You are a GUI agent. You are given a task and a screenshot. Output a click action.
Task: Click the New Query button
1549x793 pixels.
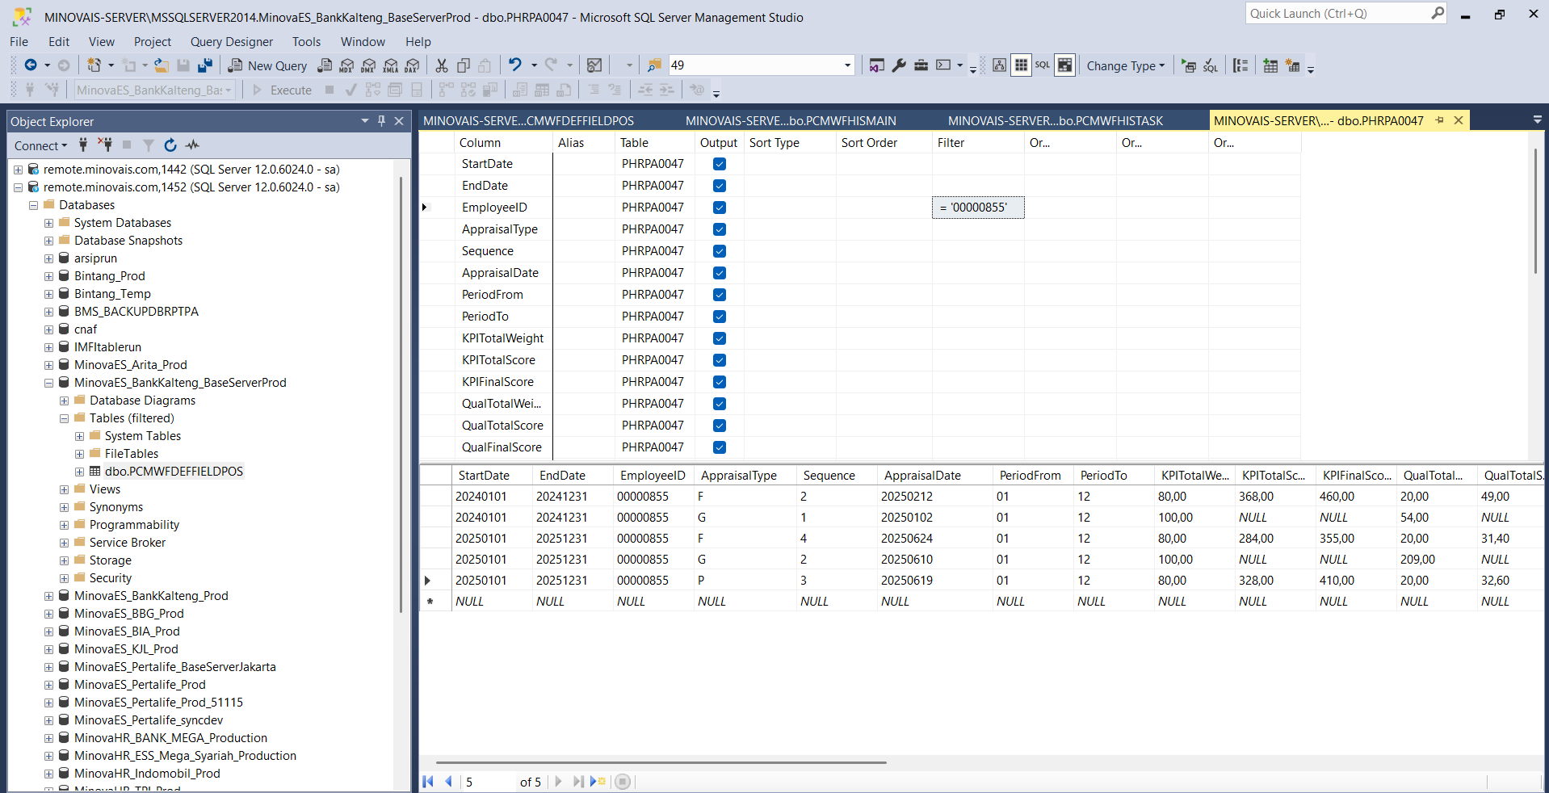click(x=267, y=65)
